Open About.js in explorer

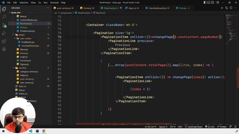pyautogui.click(x=24, y=50)
